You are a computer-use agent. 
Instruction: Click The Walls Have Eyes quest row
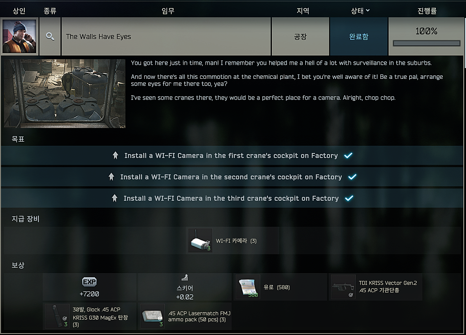(166, 36)
